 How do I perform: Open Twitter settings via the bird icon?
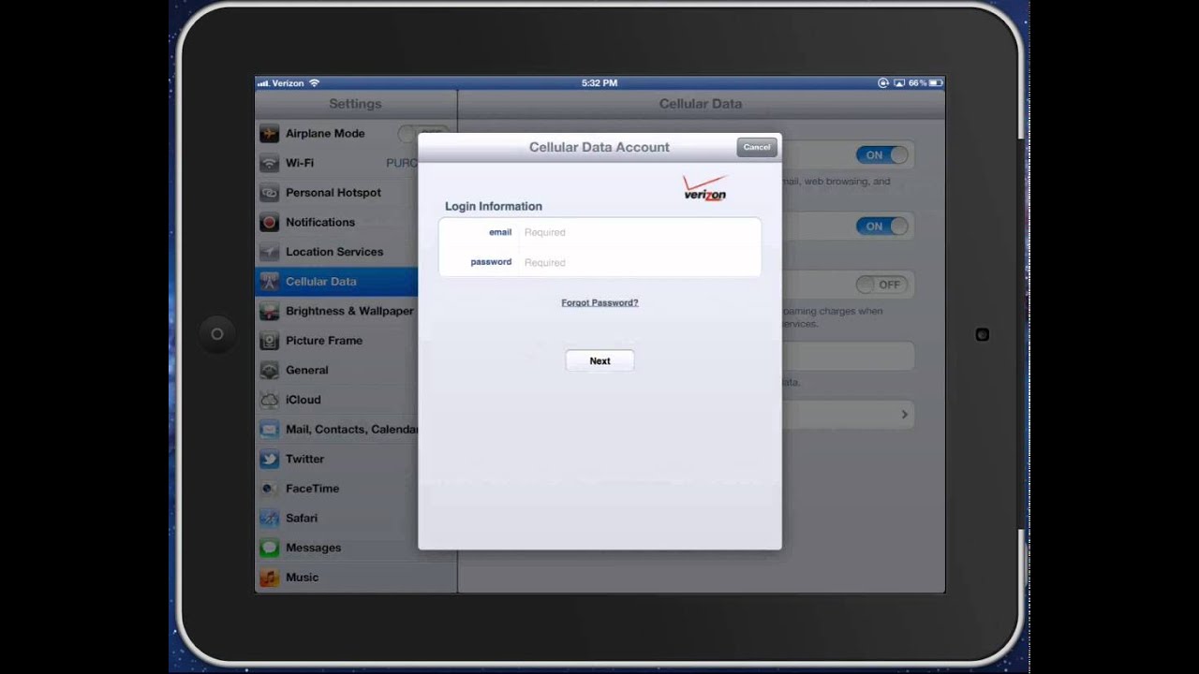coord(270,459)
